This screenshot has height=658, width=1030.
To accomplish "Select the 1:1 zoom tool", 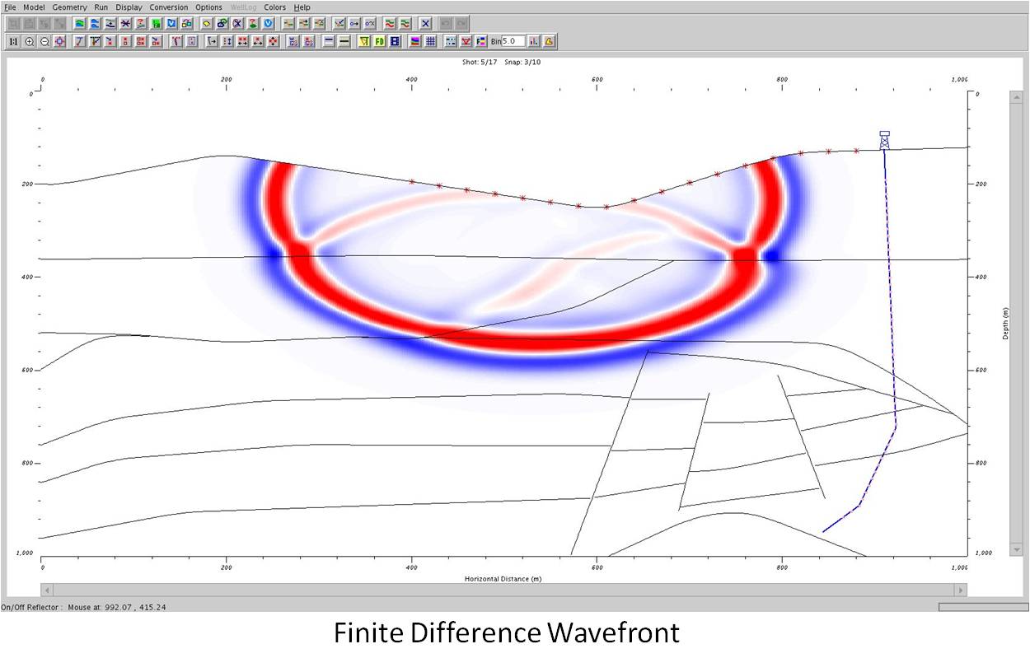I will click(x=14, y=41).
